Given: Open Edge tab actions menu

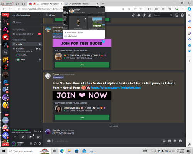Looking at the screenshot, I should point(23,4).
